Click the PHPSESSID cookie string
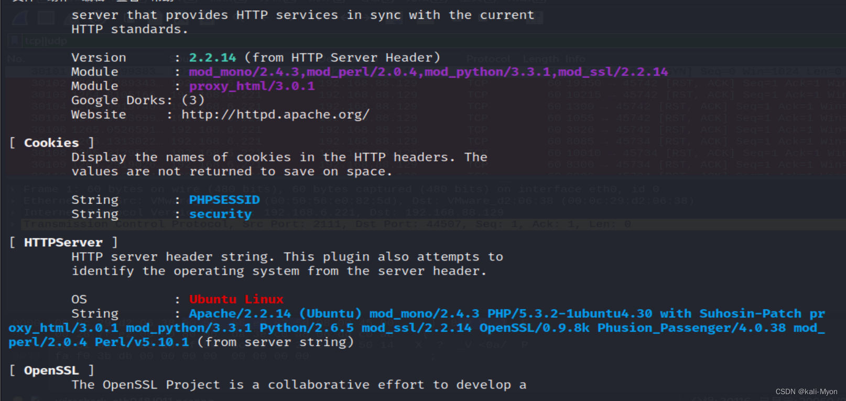846x401 pixels. [x=224, y=200]
